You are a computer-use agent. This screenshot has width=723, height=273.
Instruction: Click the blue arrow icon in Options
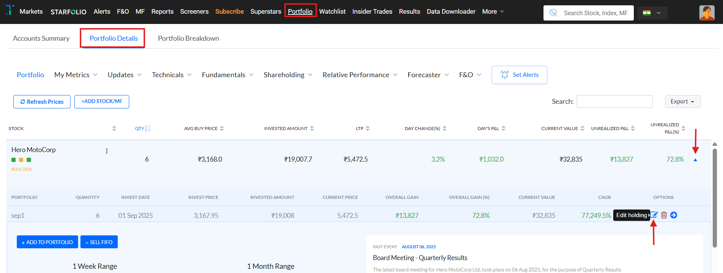coord(673,215)
